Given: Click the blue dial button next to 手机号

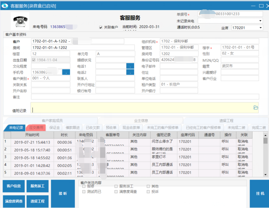Looking at the screenshot, I should [x=66, y=72].
